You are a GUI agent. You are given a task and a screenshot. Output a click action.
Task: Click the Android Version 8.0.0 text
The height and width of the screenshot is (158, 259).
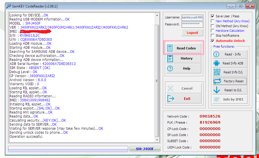coord(28,80)
